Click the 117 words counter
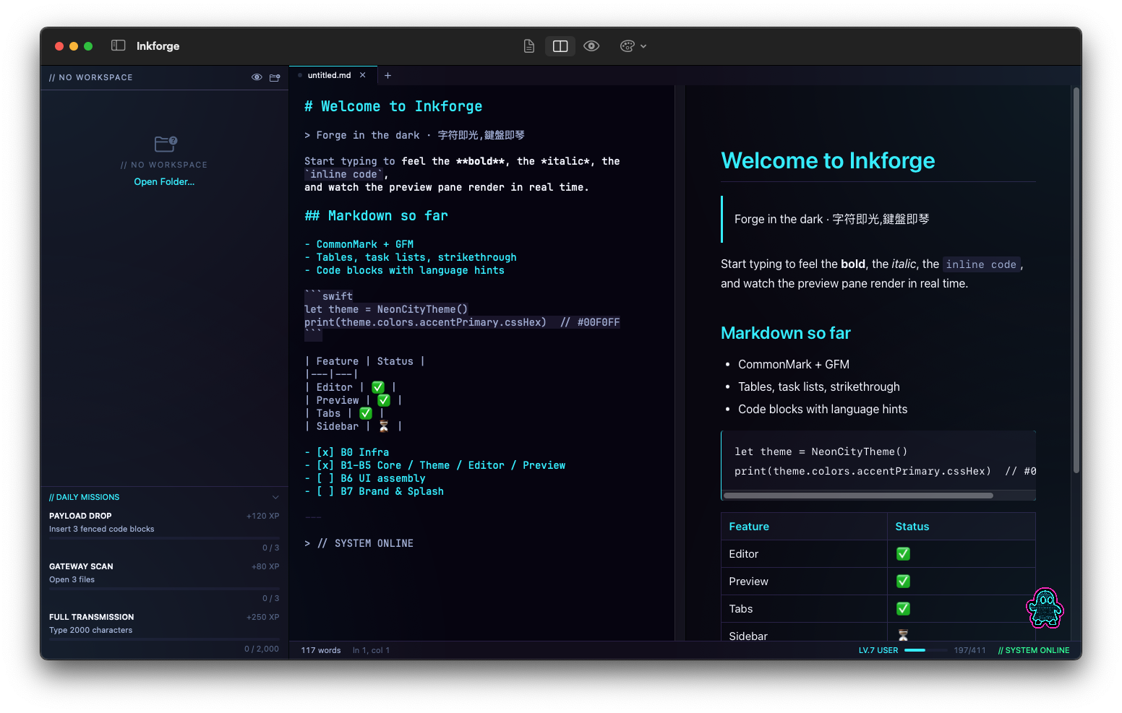Viewport: 1122px width, 713px height. [x=321, y=650]
